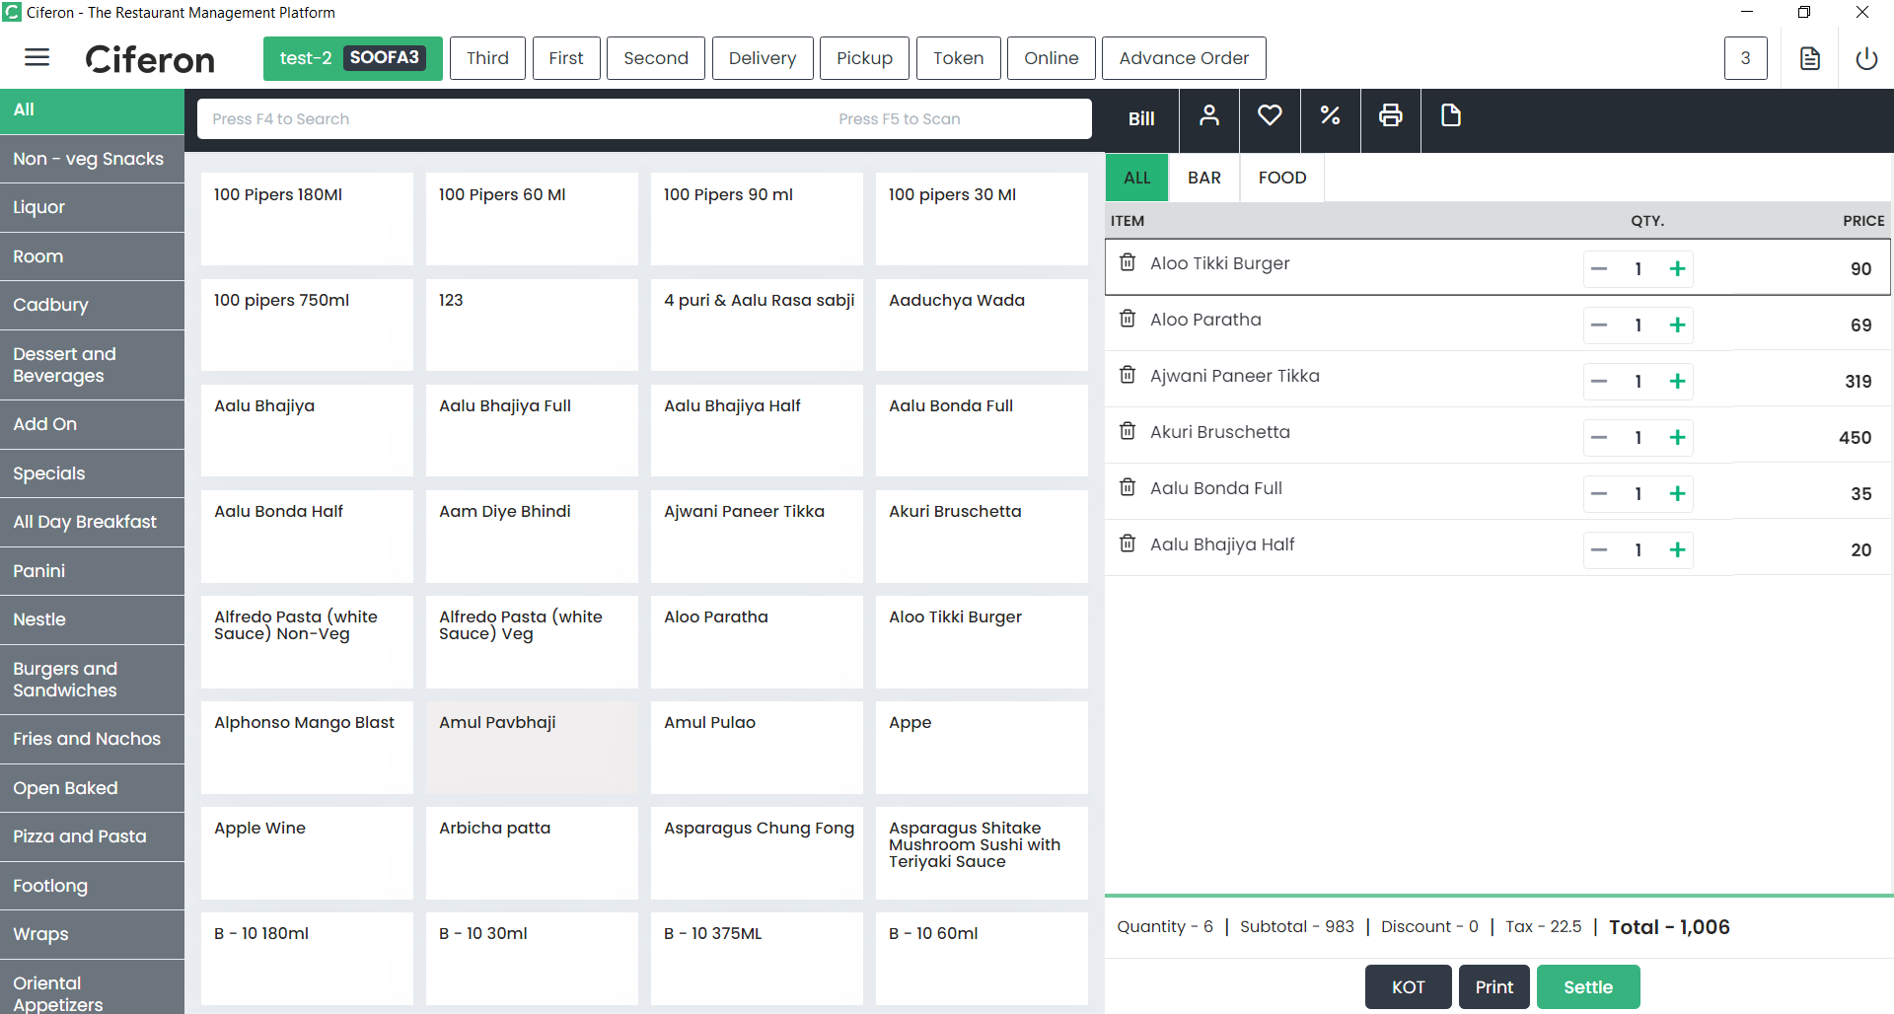This screenshot has height=1014, width=1894.
Task: Click the power logout icon
Action: pos(1866,58)
